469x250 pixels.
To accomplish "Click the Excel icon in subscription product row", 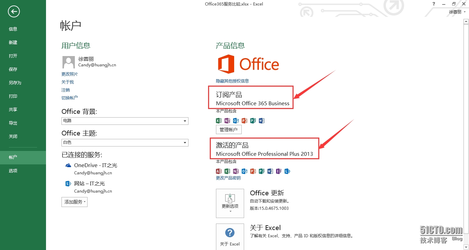I will 218,121.
